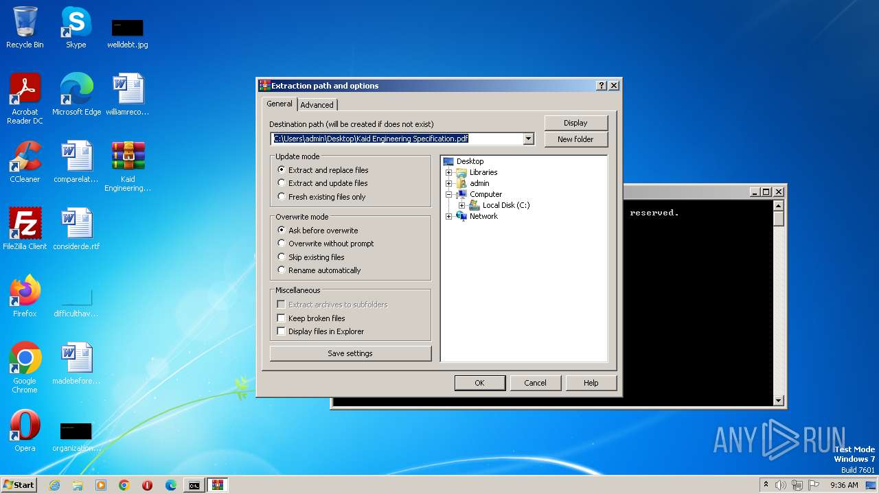Open the madebefore... Word document

pyautogui.click(x=76, y=363)
